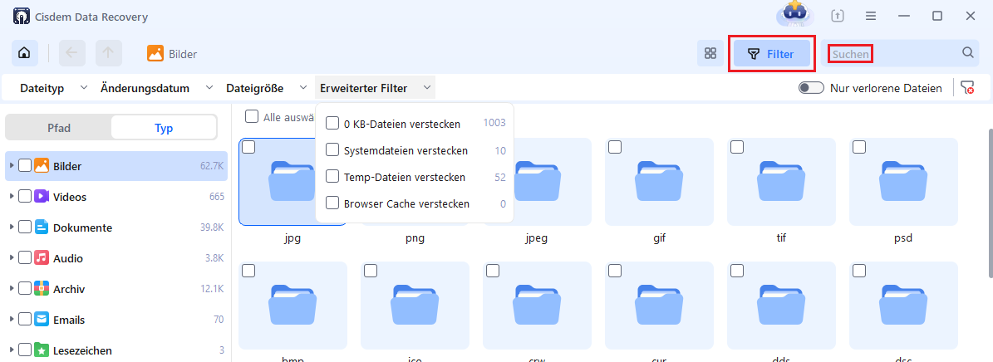
Task: Toggle Nur verlorene Dateien switch
Action: [x=811, y=88]
